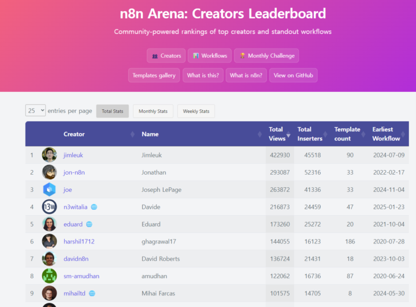The height and width of the screenshot is (307, 416).
Task: Click eduard's avatar image
Action: tap(49, 224)
